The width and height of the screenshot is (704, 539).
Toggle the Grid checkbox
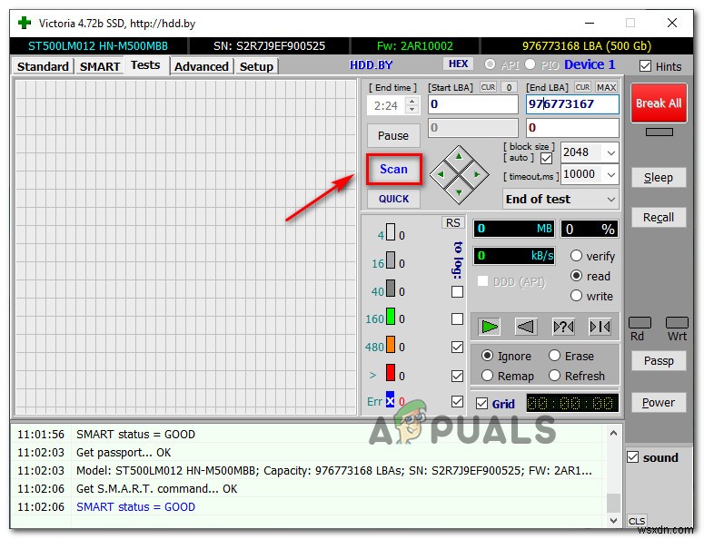pos(481,403)
